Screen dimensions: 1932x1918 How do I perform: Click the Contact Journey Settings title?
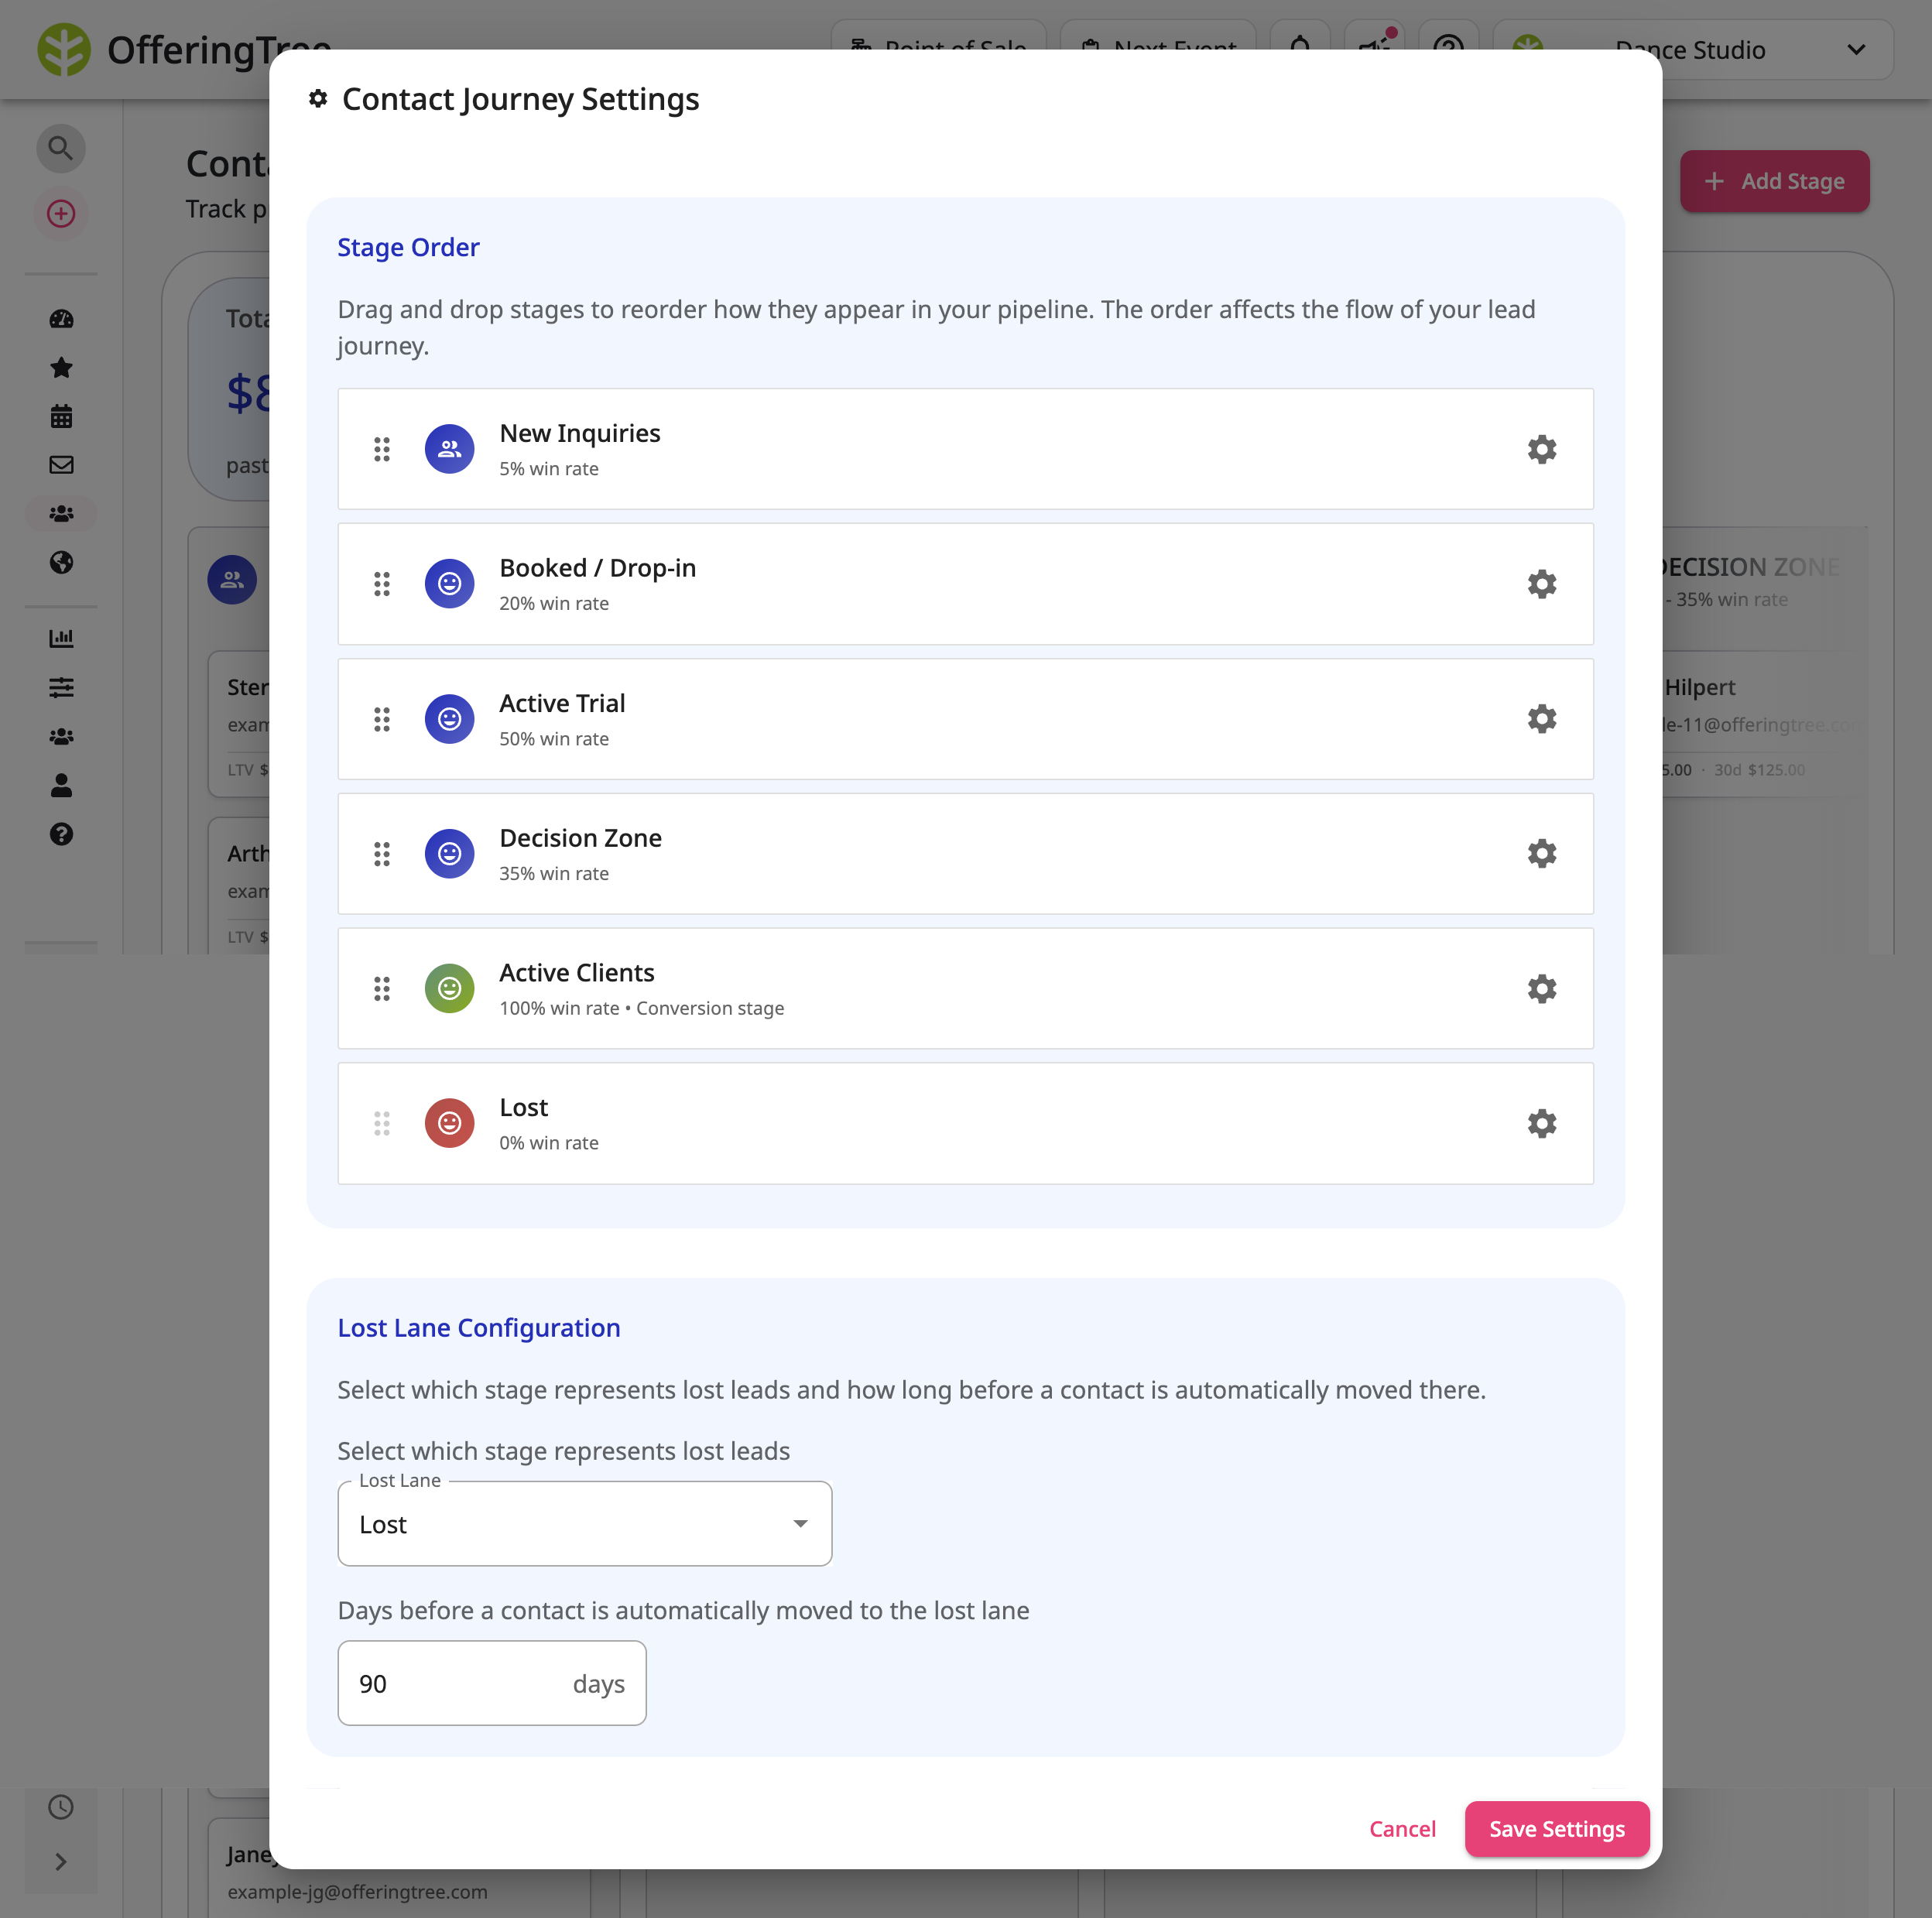coord(520,99)
